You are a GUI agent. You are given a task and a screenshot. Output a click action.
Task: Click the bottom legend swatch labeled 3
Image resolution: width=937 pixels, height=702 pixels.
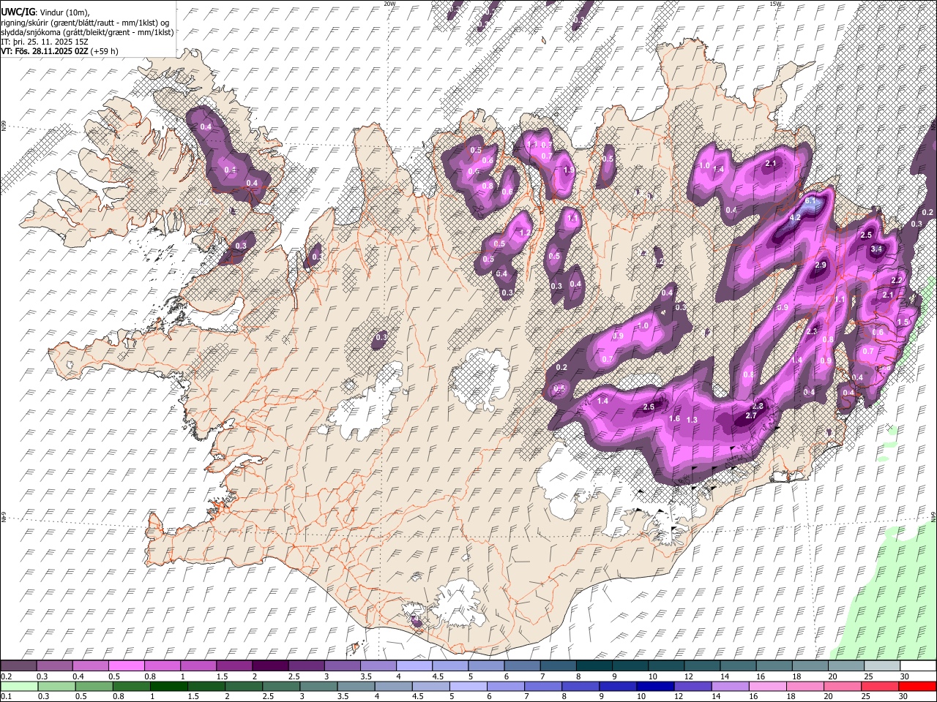point(318,687)
